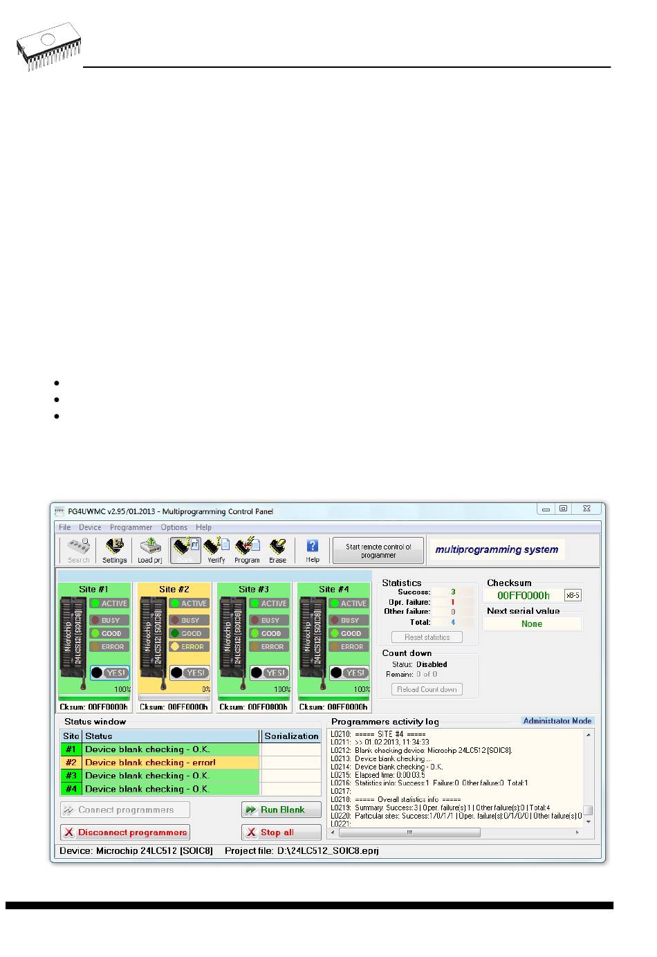Click the Disconnect programmers button

click(125, 832)
